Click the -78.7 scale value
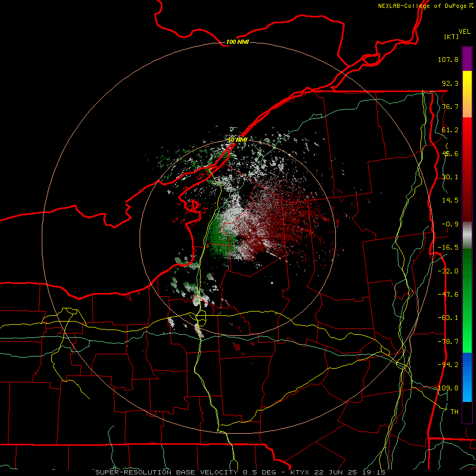This screenshot has width=476, height=476. pos(448,342)
